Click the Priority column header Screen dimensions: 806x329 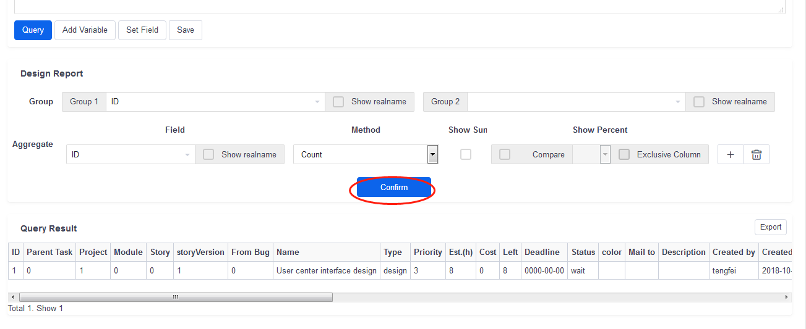pos(427,252)
